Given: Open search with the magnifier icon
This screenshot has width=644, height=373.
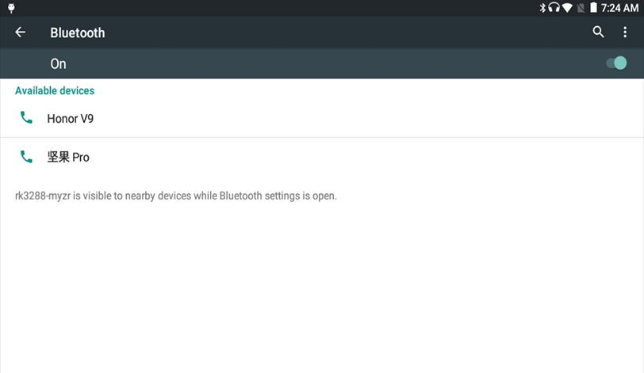Looking at the screenshot, I should click(598, 32).
